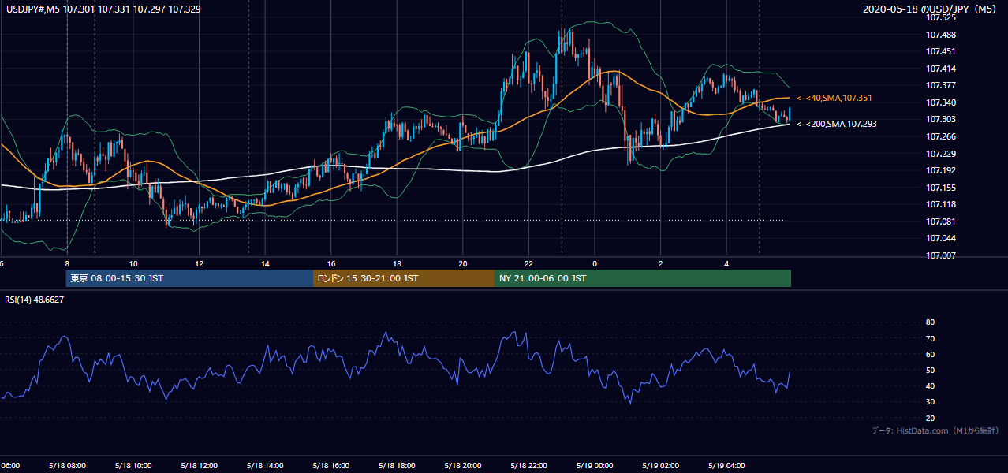The height and width of the screenshot is (473, 1008).
Task: Click the 5/18 12:00 time axis label
Action: pyautogui.click(x=199, y=466)
